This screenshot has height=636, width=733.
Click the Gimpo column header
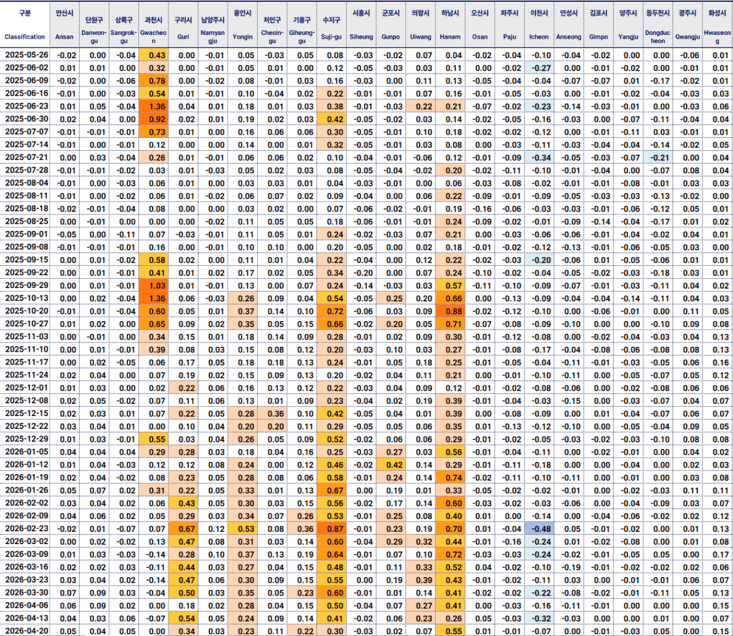tap(599, 25)
